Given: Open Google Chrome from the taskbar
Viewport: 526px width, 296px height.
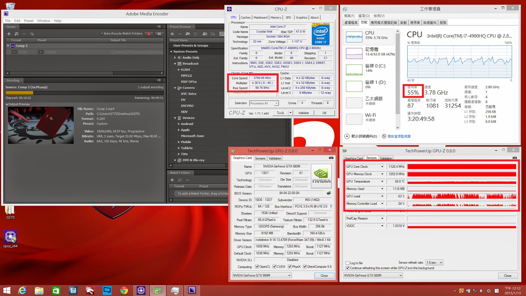Looking at the screenshot, I should pyautogui.click(x=124, y=290).
